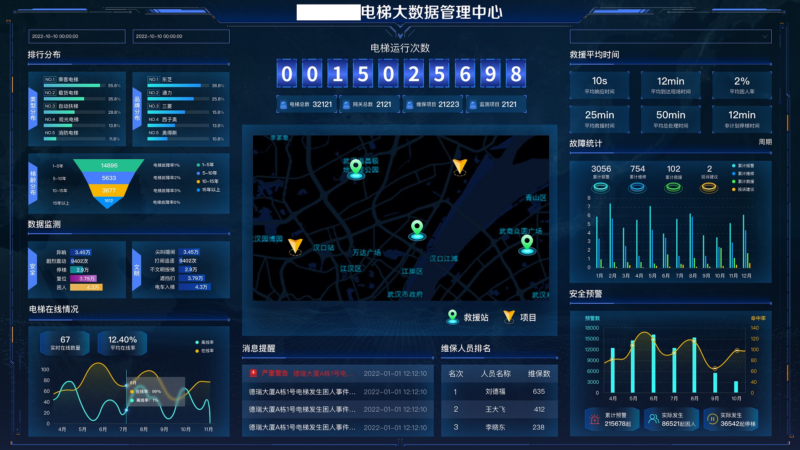Click the yellow 3677 funnel segment

point(109,190)
